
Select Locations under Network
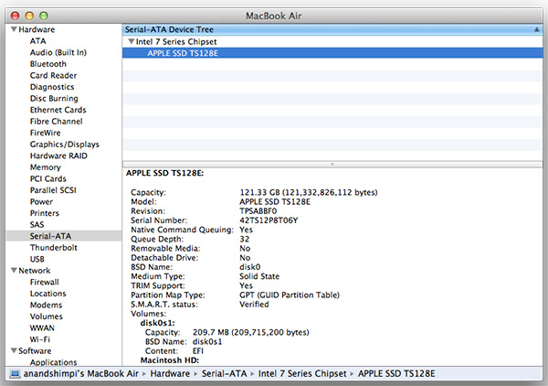tap(47, 294)
